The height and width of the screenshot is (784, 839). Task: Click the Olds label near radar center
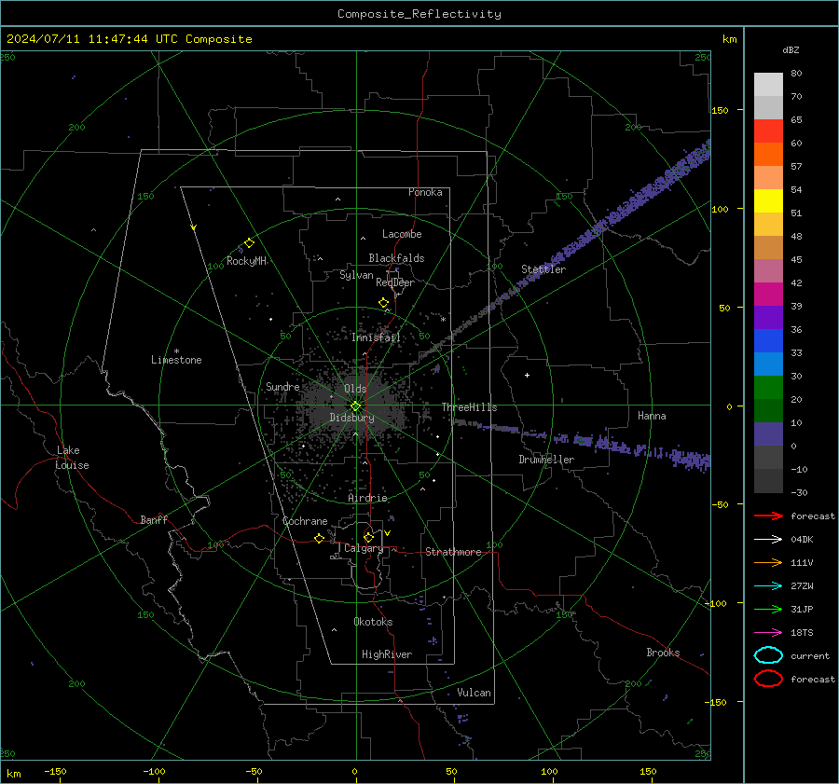pos(355,389)
